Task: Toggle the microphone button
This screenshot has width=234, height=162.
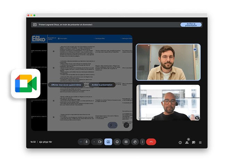Action: click(86, 142)
